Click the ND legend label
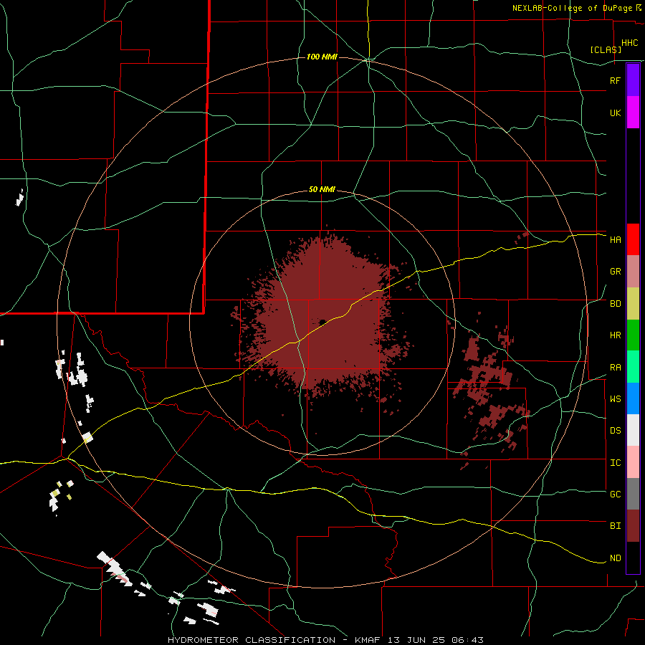This screenshot has width=645, height=645. [615, 558]
